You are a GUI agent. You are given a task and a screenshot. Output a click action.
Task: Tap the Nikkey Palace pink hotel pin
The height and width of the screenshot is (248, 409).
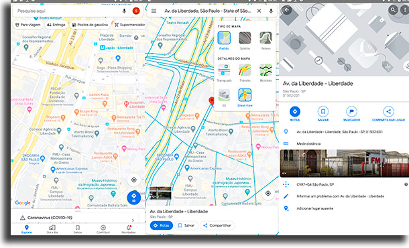point(124,148)
